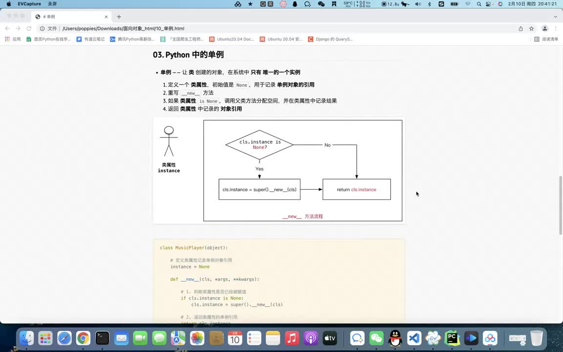Open Chrome's three-dot menu
Viewport: 563px width, 352px height.
557,28
